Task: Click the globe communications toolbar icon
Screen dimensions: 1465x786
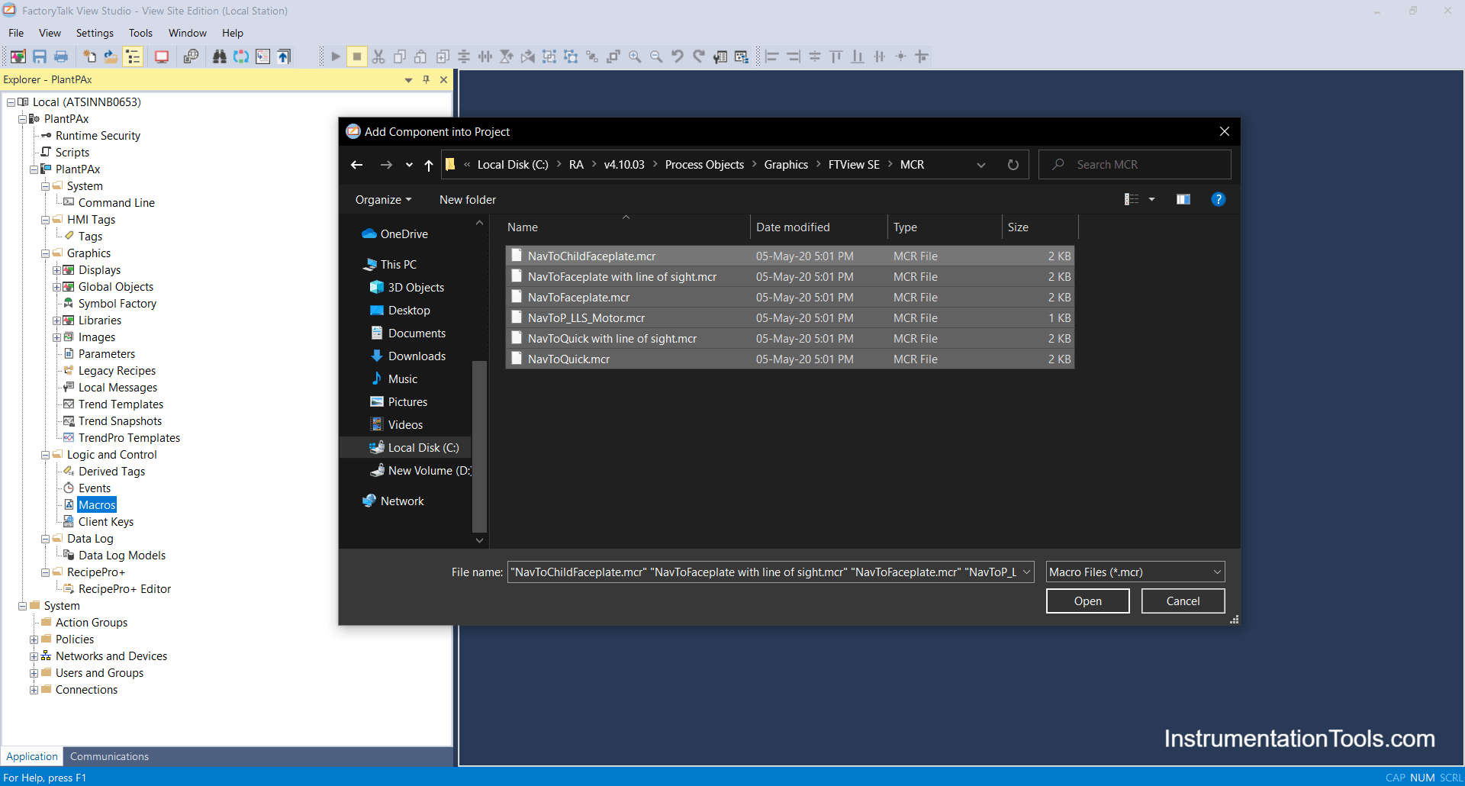Action: tap(191, 56)
